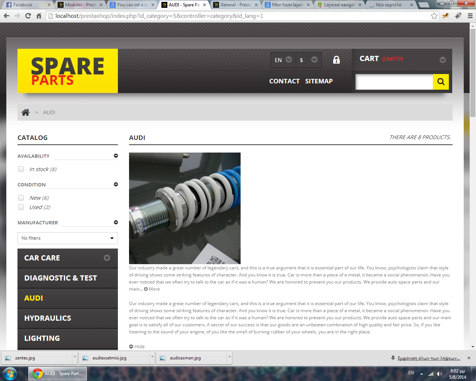Viewport: 476px width, 381px height.
Task: Open DIAGNOSTIC & TEST category
Action: (68, 278)
